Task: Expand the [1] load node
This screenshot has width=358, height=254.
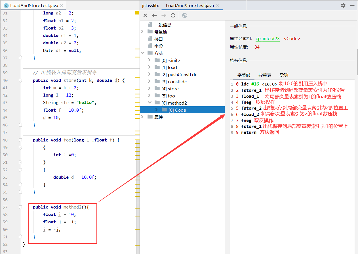Action: coord(149,67)
